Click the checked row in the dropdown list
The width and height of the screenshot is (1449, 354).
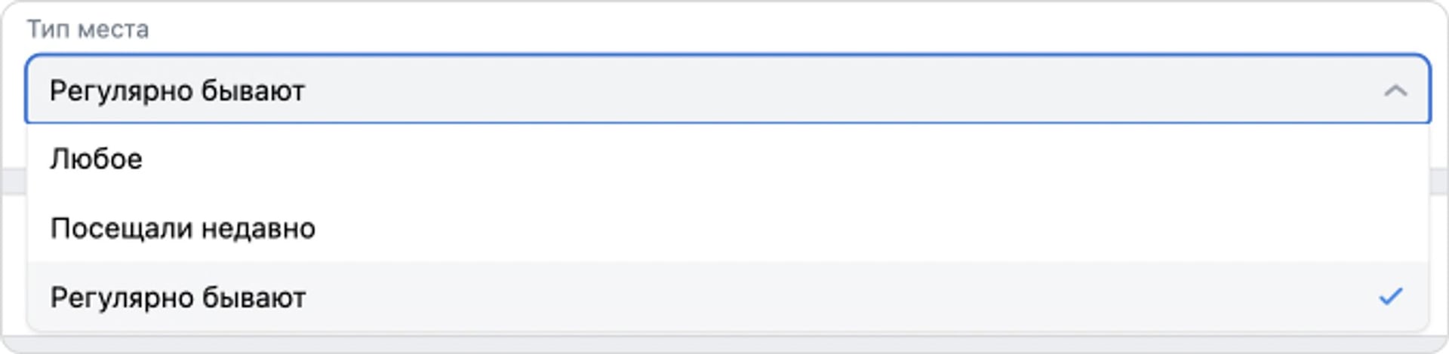[726, 298]
